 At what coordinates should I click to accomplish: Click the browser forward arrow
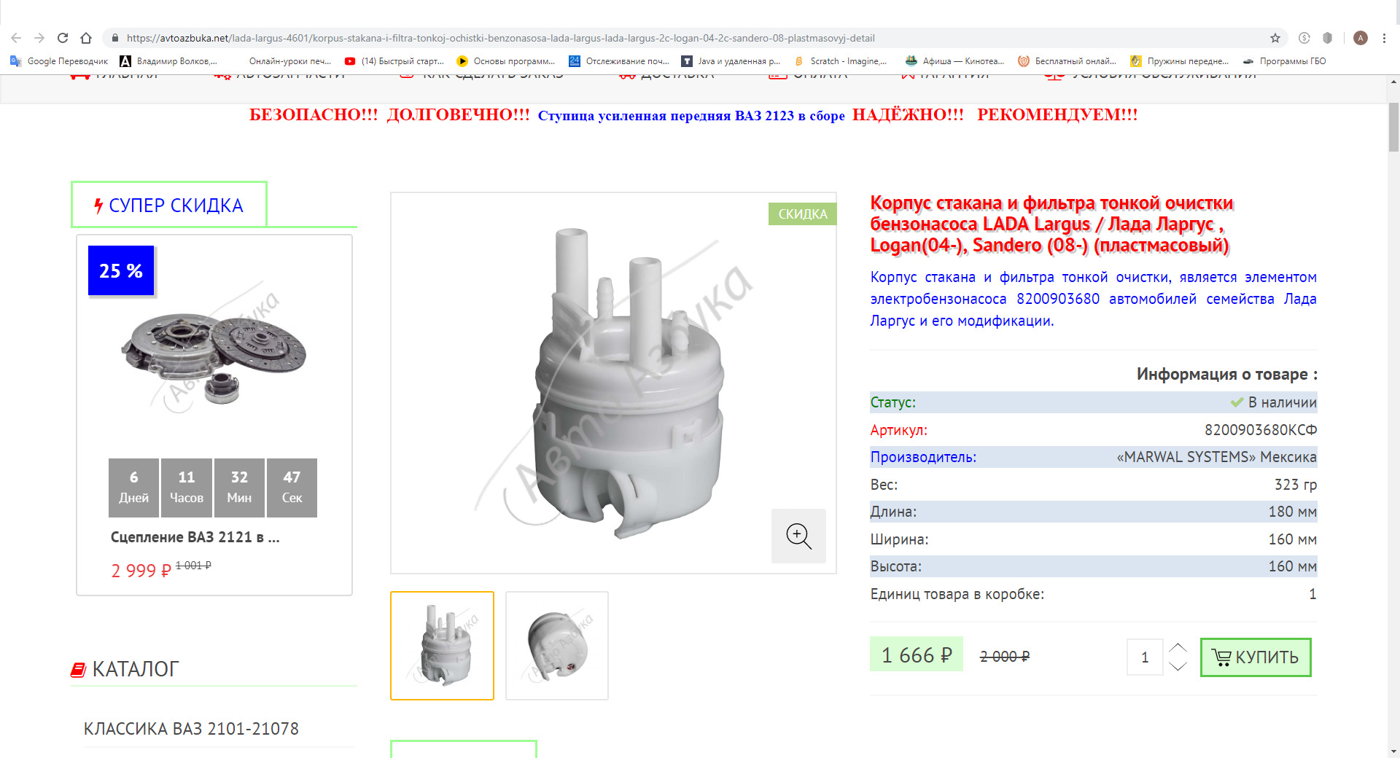(x=39, y=38)
